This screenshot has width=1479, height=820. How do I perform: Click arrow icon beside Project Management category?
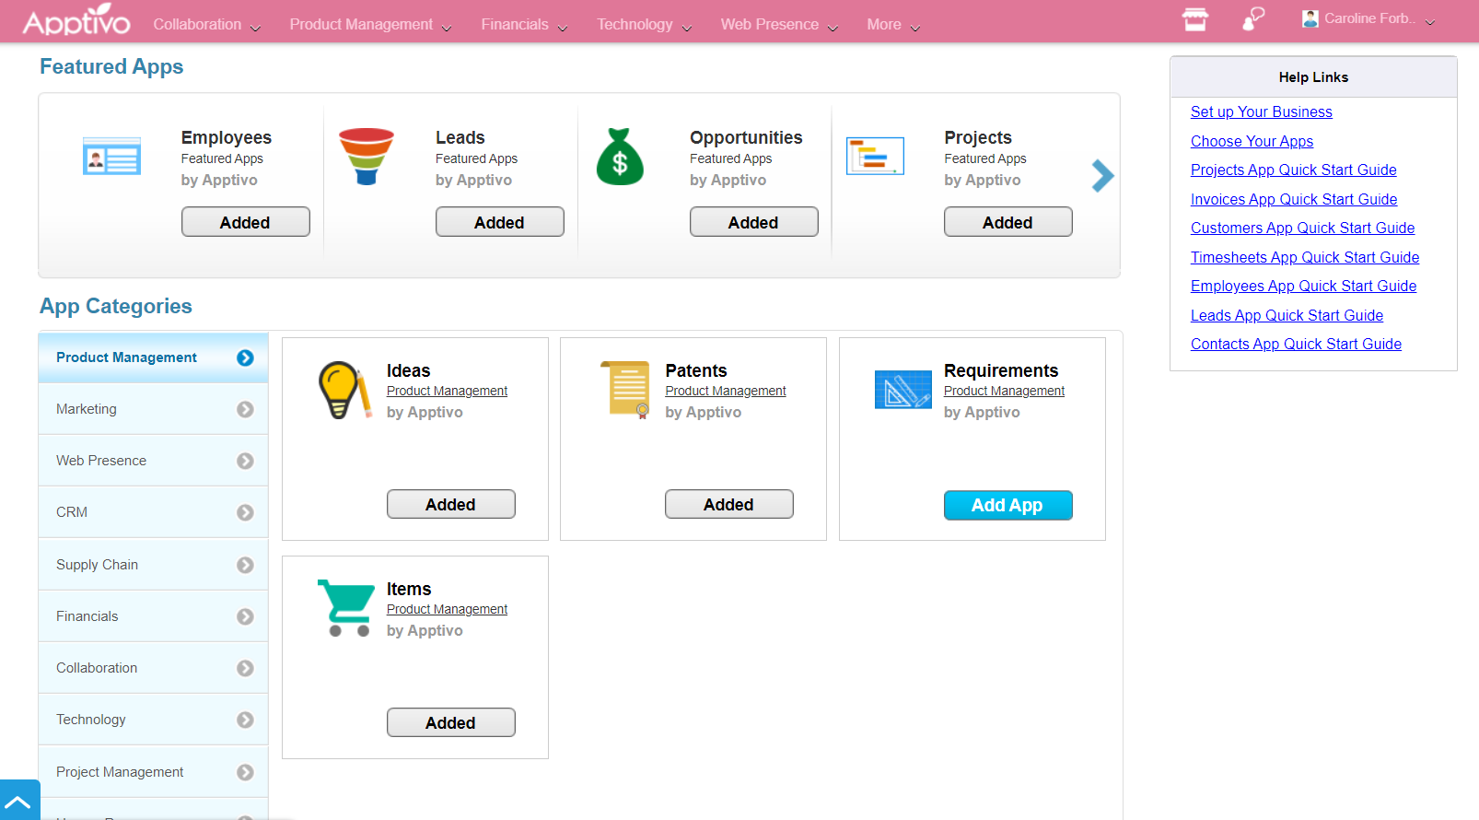point(245,772)
